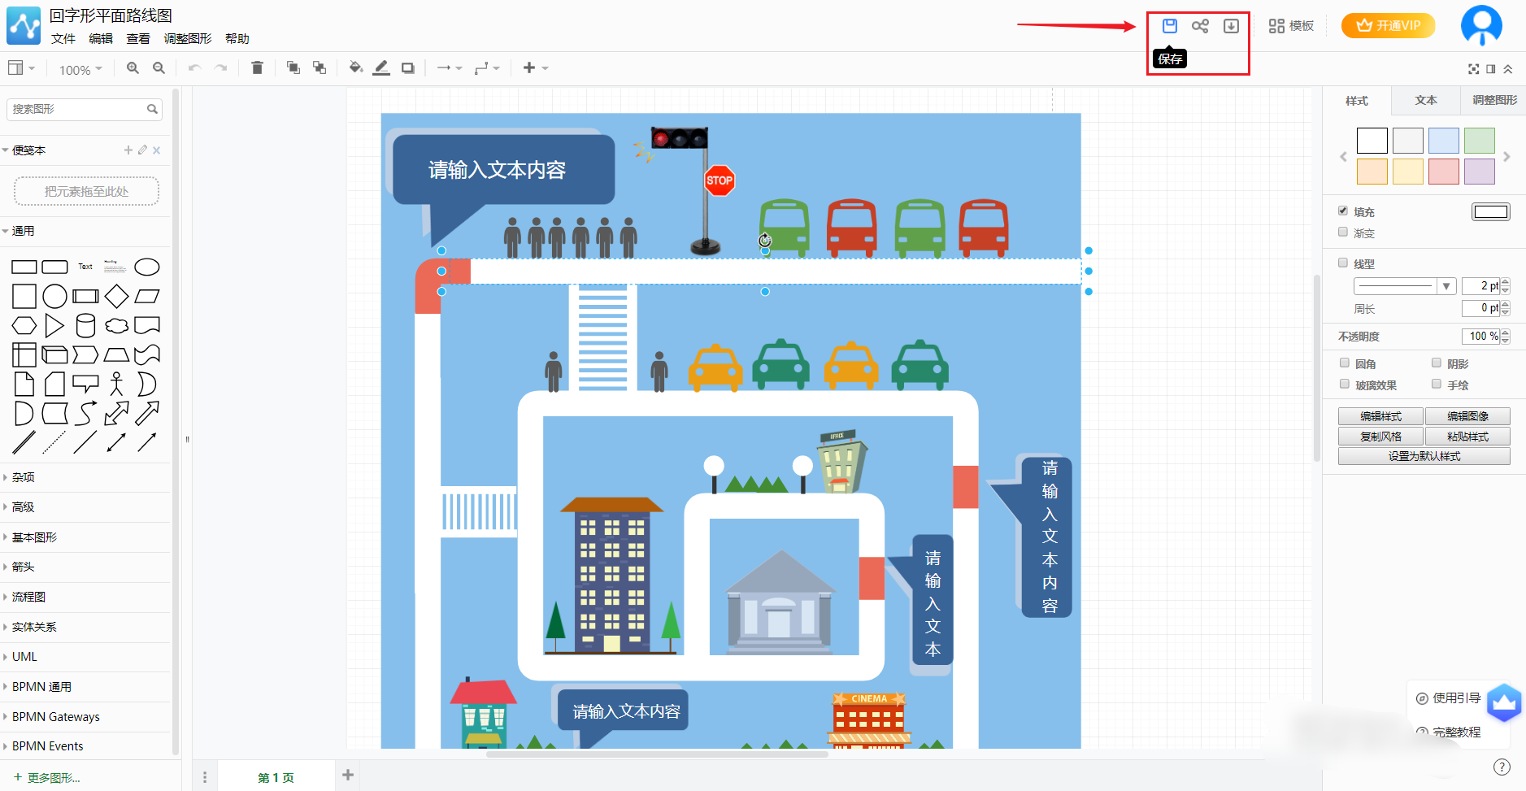The height and width of the screenshot is (791, 1526).
Task: Undo the last action
Action: 194,68
